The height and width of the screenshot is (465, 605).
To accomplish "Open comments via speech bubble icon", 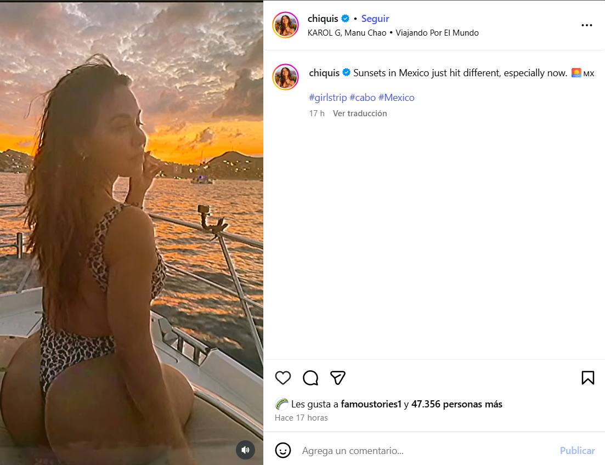I will [310, 378].
